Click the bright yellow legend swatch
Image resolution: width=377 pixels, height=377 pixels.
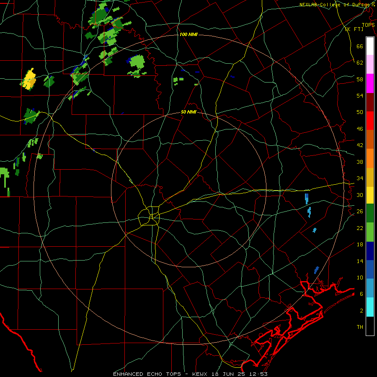point(370,195)
